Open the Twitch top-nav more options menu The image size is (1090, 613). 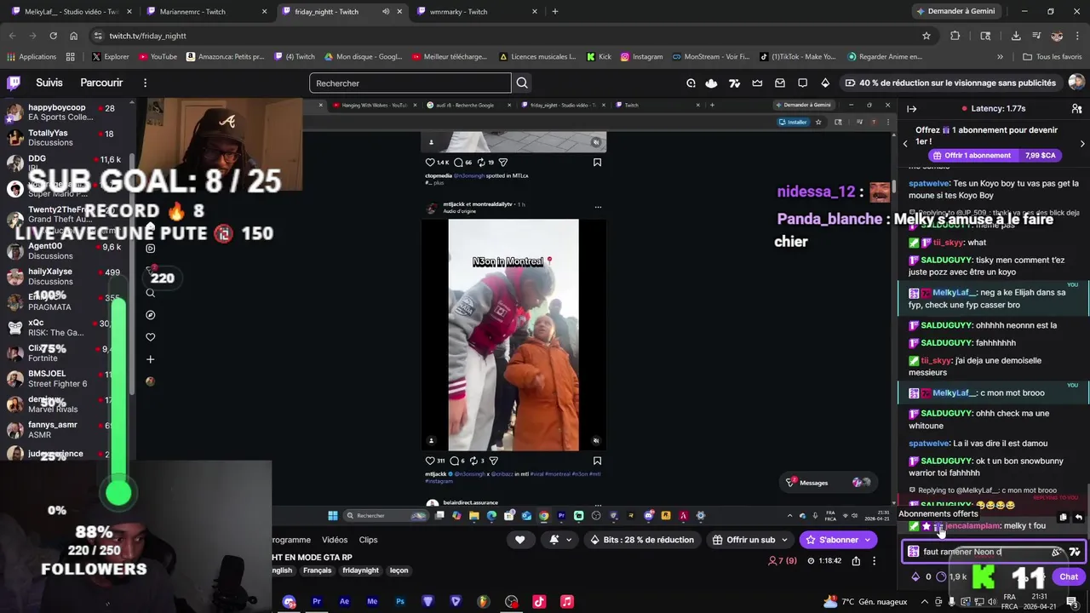point(145,83)
